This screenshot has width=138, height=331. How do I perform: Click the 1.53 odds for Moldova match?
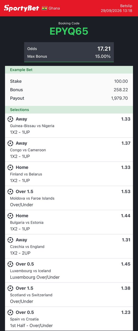(x=126, y=191)
